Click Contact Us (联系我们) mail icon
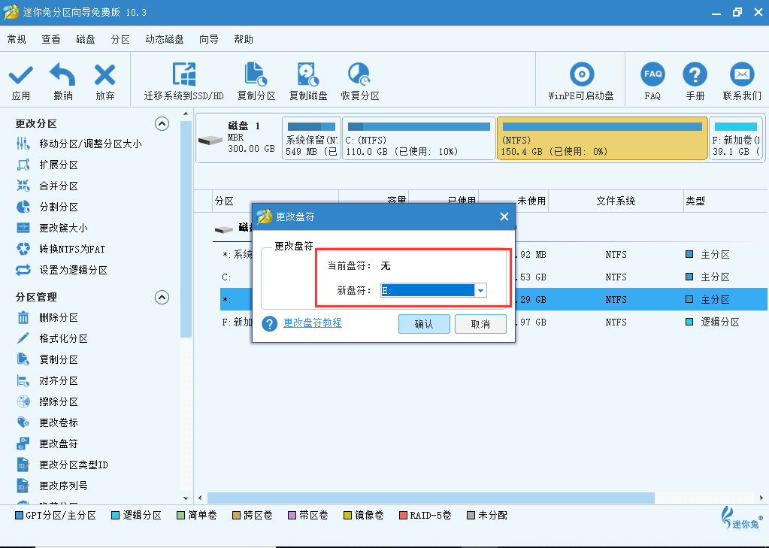The image size is (769, 548). pyautogui.click(x=742, y=74)
